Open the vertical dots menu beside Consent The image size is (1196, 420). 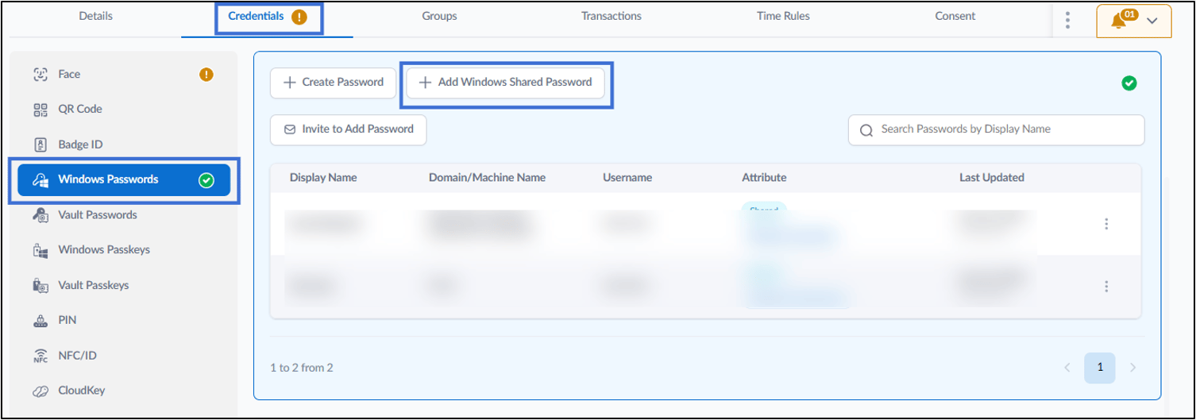point(1068,21)
